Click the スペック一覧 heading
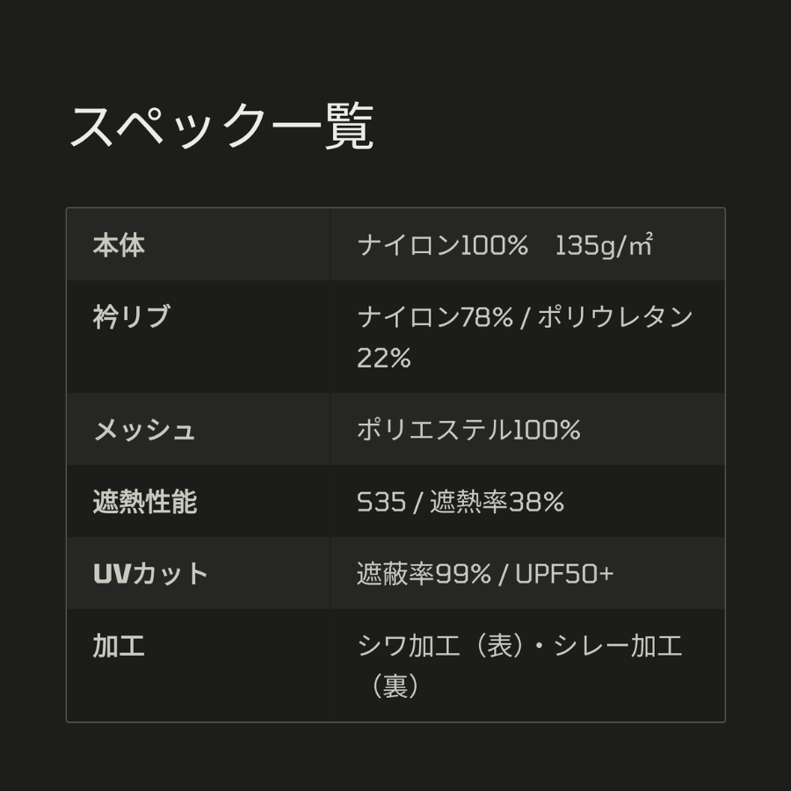The image size is (791, 791). [221, 128]
